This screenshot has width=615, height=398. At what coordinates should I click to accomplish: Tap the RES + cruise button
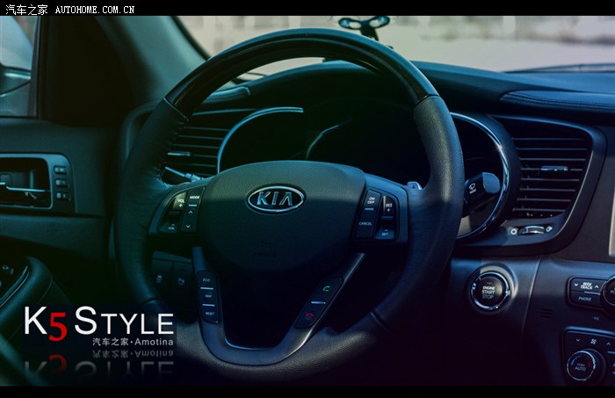388,206
